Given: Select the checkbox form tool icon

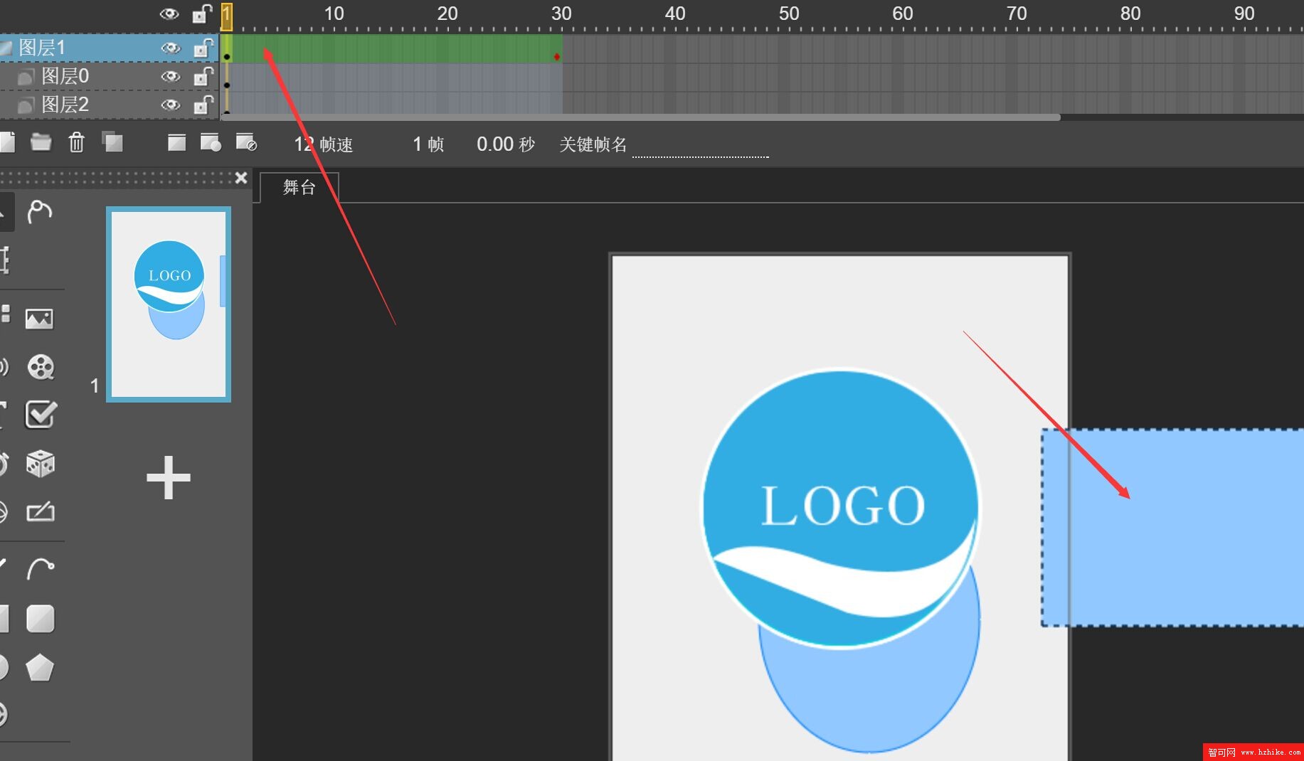Looking at the screenshot, I should (40, 415).
